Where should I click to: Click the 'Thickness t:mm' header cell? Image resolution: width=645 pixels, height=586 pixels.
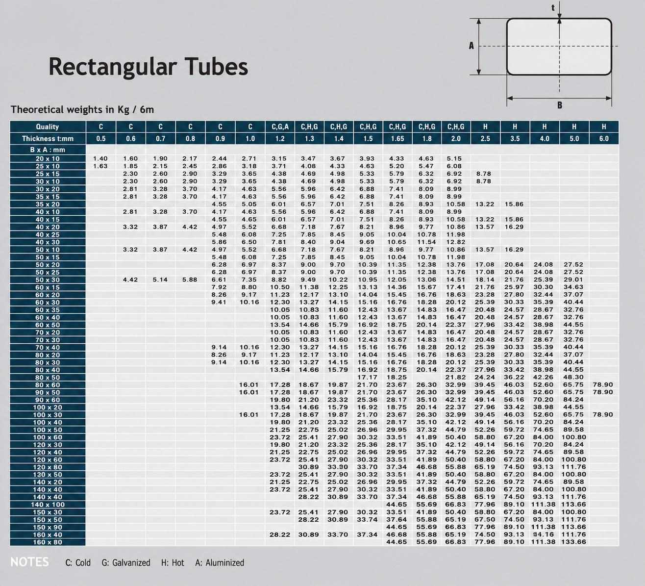(x=48, y=139)
